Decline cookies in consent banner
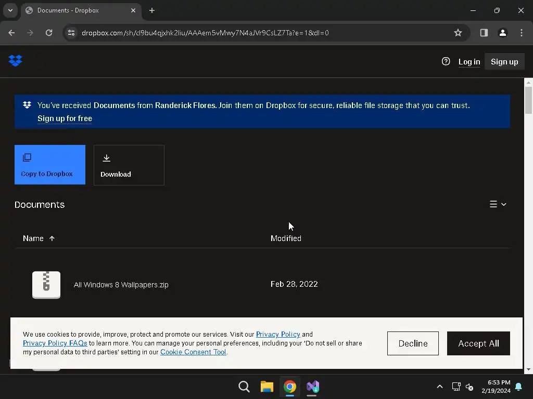 click(x=413, y=343)
